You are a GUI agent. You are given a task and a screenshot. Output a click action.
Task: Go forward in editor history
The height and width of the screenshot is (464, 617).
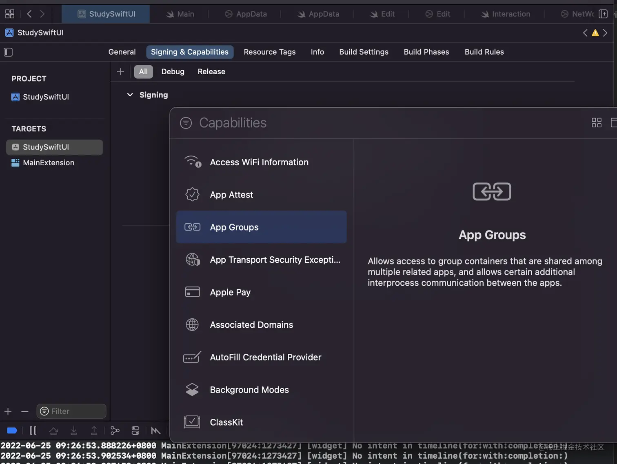coord(42,14)
